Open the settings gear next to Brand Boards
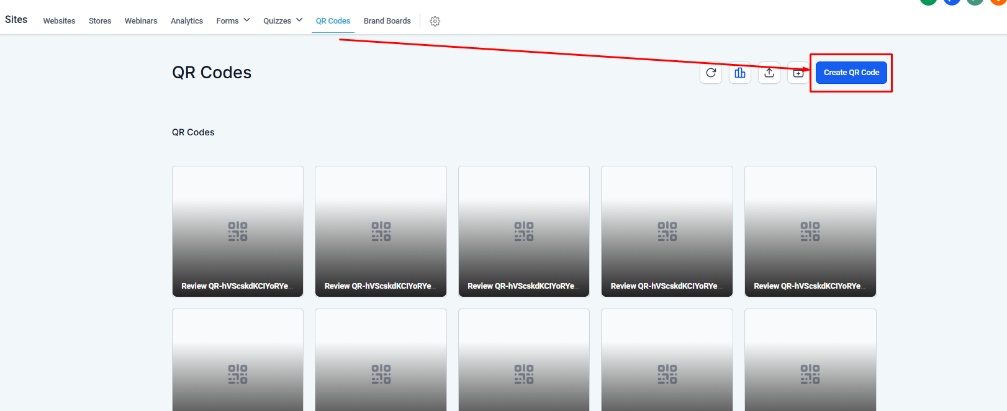The height and width of the screenshot is (411, 1007). click(x=435, y=21)
